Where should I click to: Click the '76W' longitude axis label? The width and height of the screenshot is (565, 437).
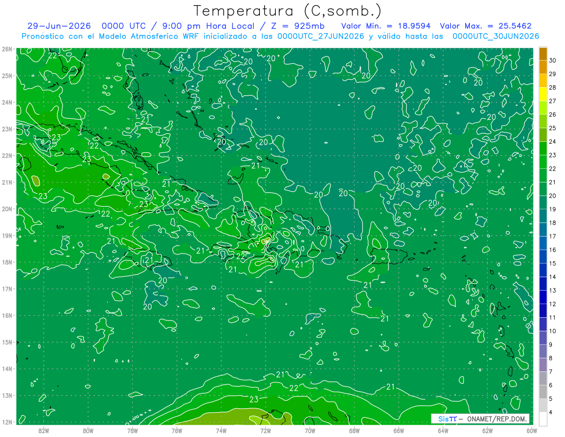(x=177, y=430)
